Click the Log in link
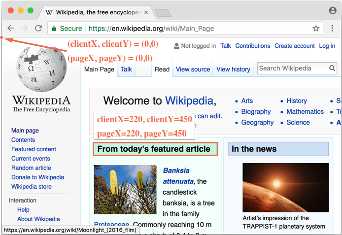This screenshot has width=342, height=235. click(x=327, y=46)
